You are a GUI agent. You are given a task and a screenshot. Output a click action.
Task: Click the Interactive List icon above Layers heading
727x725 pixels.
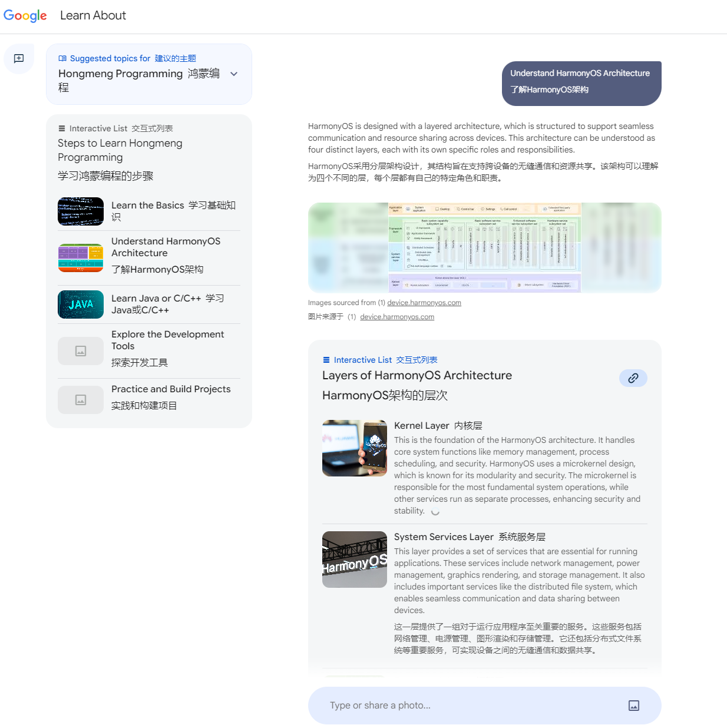(326, 360)
